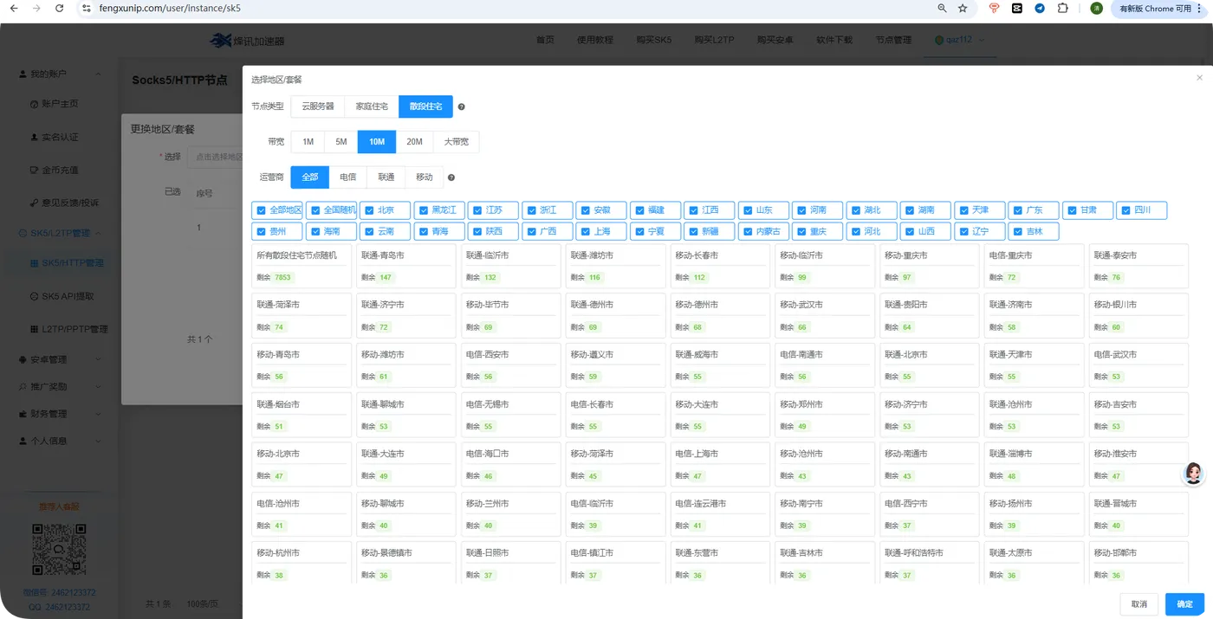Open the Chrome three-dot menu
Viewport: 1213px width, 619px height.
click(1200, 8)
